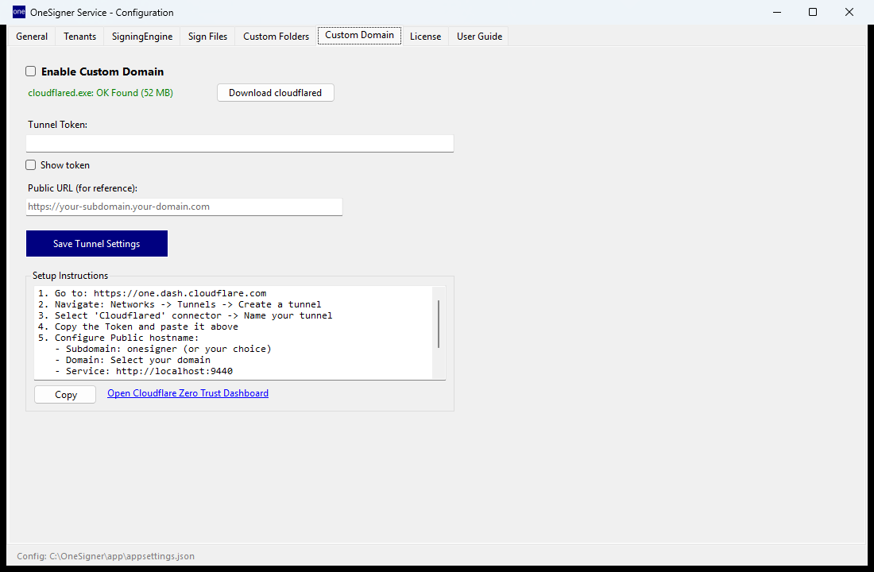Open Cloudflare Zero Trust Dashboard link

188,393
